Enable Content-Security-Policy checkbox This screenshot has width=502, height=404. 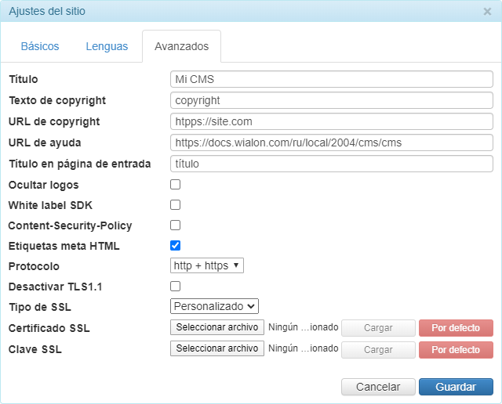click(x=176, y=225)
